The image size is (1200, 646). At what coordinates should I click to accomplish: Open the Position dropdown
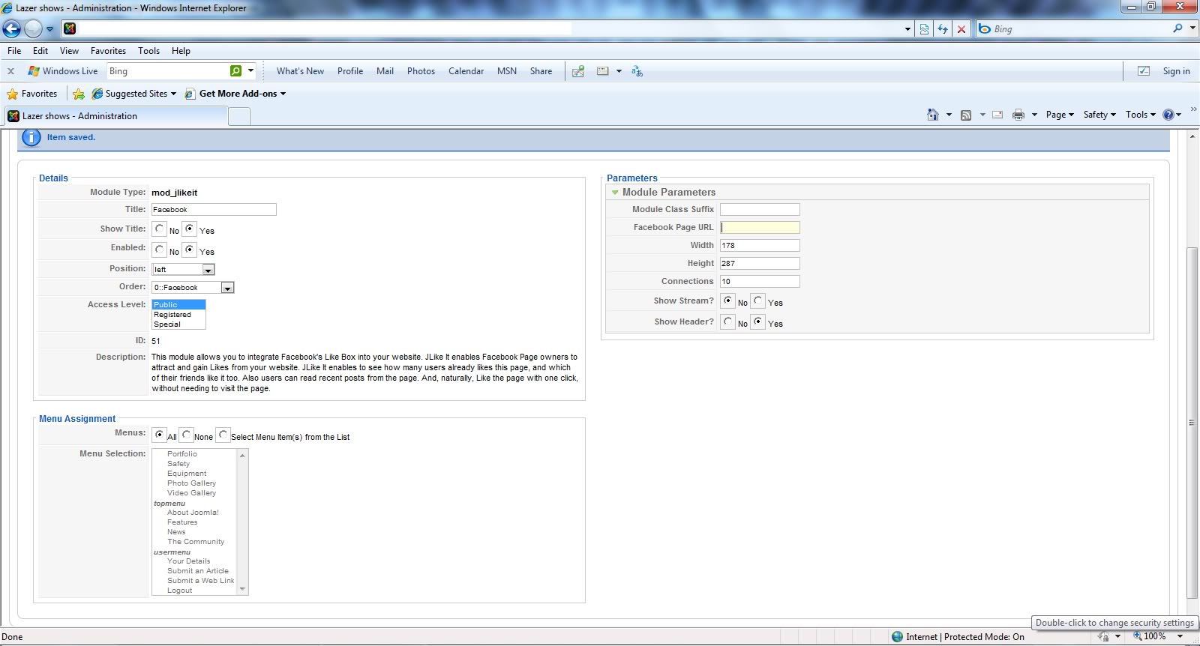pos(208,270)
